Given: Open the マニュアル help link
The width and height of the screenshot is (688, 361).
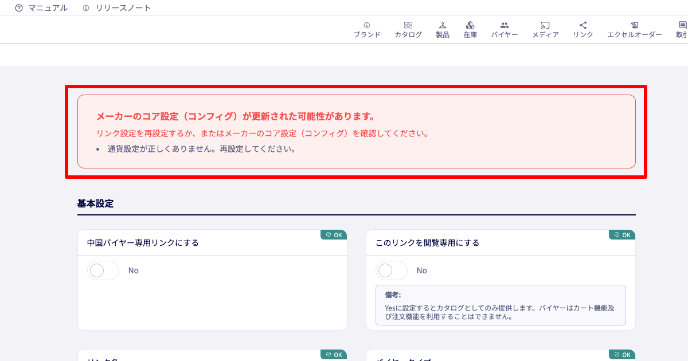Looking at the screenshot, I should (x=48, y=8).
